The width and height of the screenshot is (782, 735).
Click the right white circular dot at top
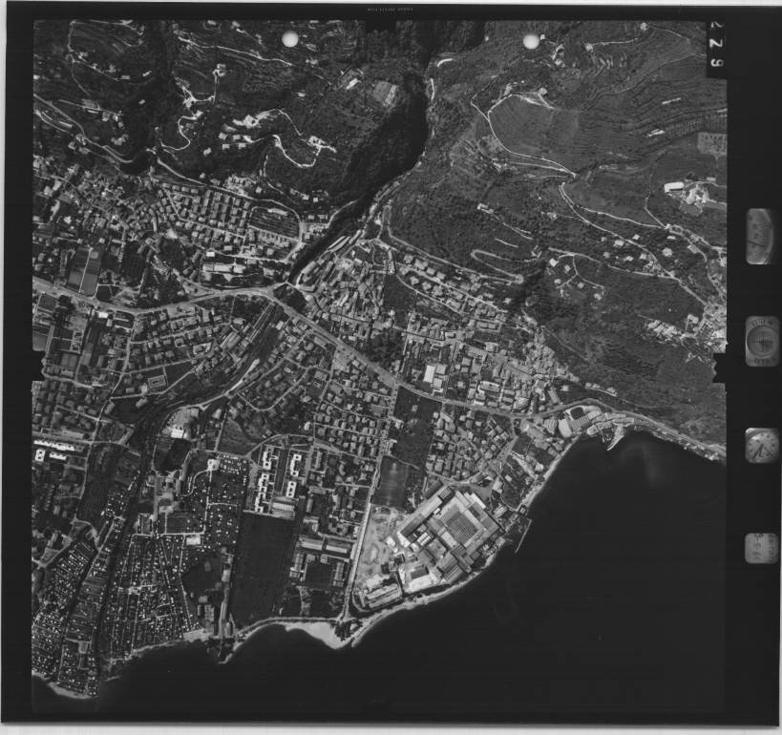[x=531, y=41]
